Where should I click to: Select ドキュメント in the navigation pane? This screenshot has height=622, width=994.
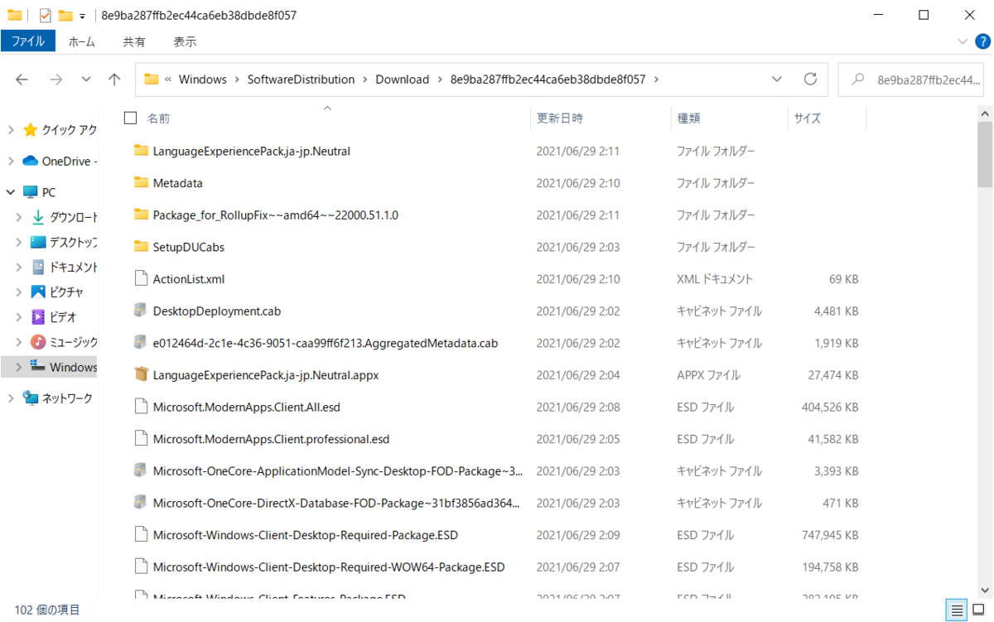pyautogui.click(x=74, y=268)
